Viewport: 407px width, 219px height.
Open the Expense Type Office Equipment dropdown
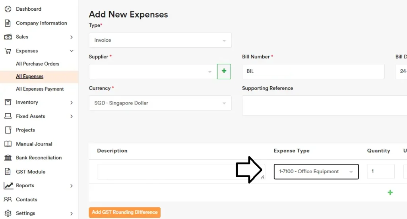[316, 172]
